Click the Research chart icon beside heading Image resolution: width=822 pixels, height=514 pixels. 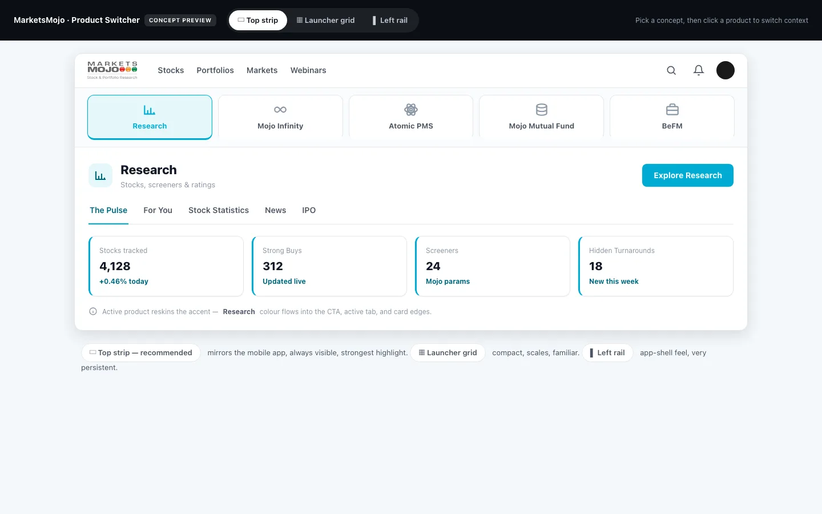coord(100,175)
